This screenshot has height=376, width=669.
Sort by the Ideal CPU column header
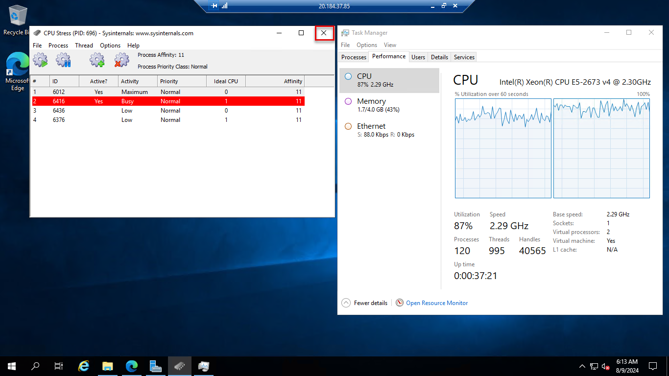click(x=226, y=81)
